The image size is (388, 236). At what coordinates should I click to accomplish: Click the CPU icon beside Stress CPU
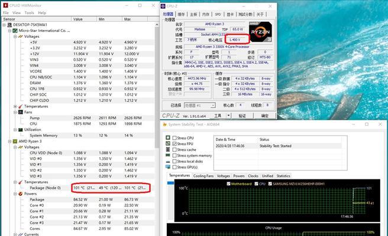click(168, 137)
